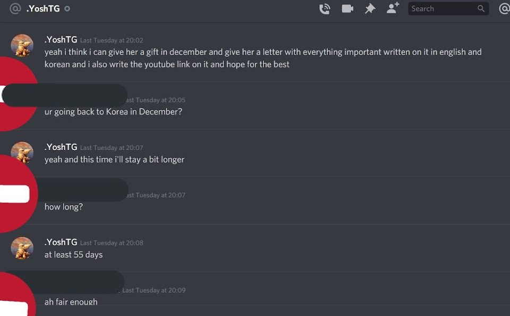Image resolution: width=510 pixels, height=316 pixels.
Task: Focus the Search input field
Action: (448, 8)
